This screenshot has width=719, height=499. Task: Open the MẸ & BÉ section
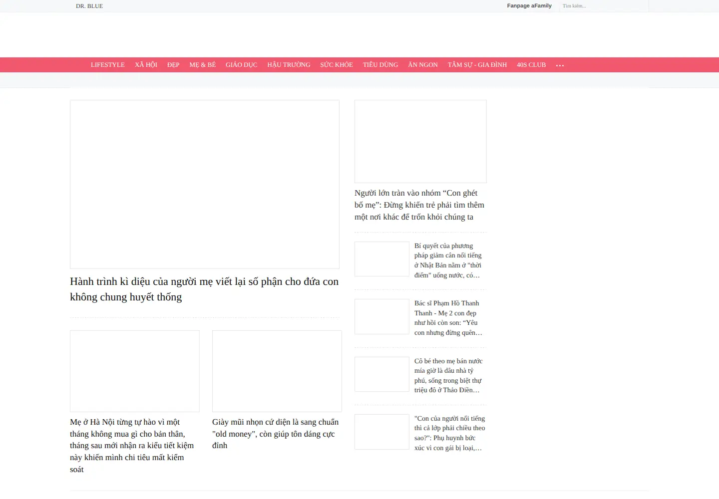[203, 65]
